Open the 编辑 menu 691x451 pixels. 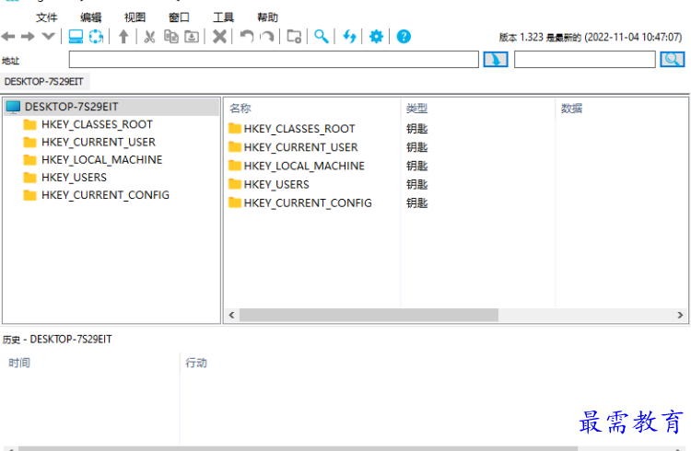[x=91, y=17]
